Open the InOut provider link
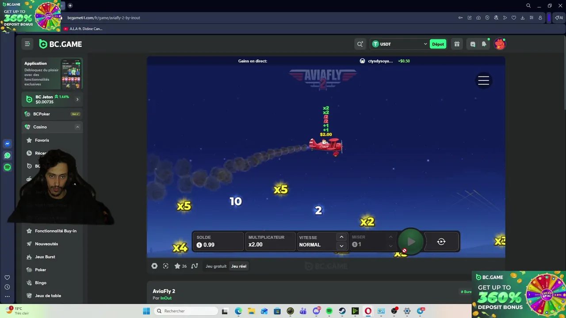566x318 pixels. coord(166,298)
